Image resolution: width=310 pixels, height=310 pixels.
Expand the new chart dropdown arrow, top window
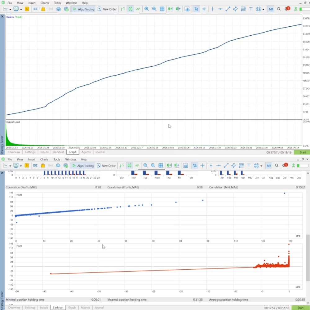(10, 10)
